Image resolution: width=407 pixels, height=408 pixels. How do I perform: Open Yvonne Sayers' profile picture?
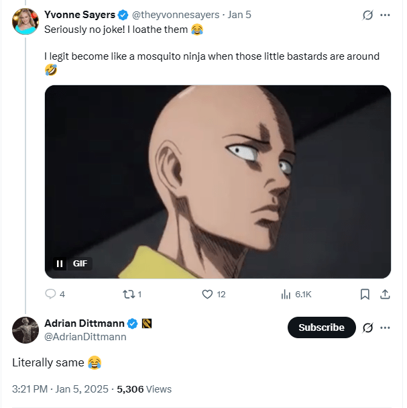[25, 21]
